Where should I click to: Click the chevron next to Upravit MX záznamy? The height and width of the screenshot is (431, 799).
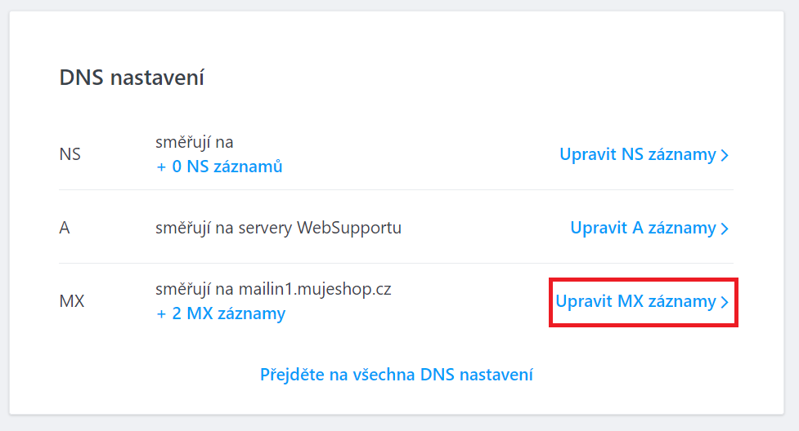click(725, 302)
